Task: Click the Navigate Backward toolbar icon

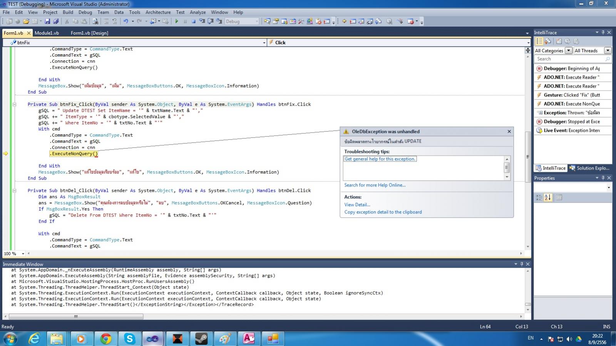Action: coord(153,22)
